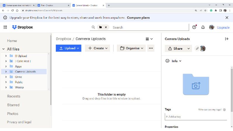Bookmark this page with the star
Image resolution: width=233 pixels, height=131 pixels.
tap(205, 10)
